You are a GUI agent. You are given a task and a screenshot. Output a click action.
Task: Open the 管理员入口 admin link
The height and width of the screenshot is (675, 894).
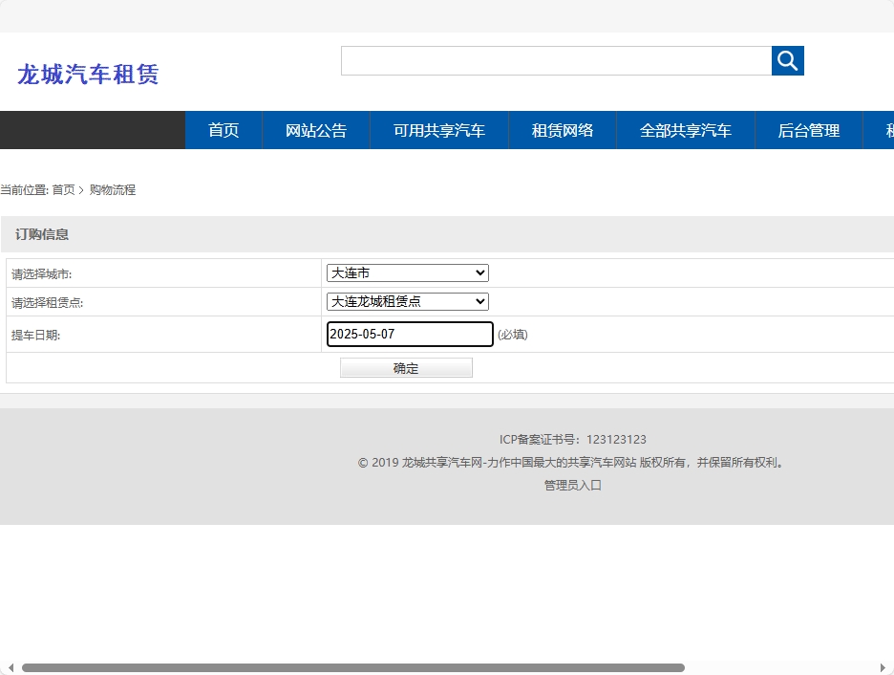570,485
